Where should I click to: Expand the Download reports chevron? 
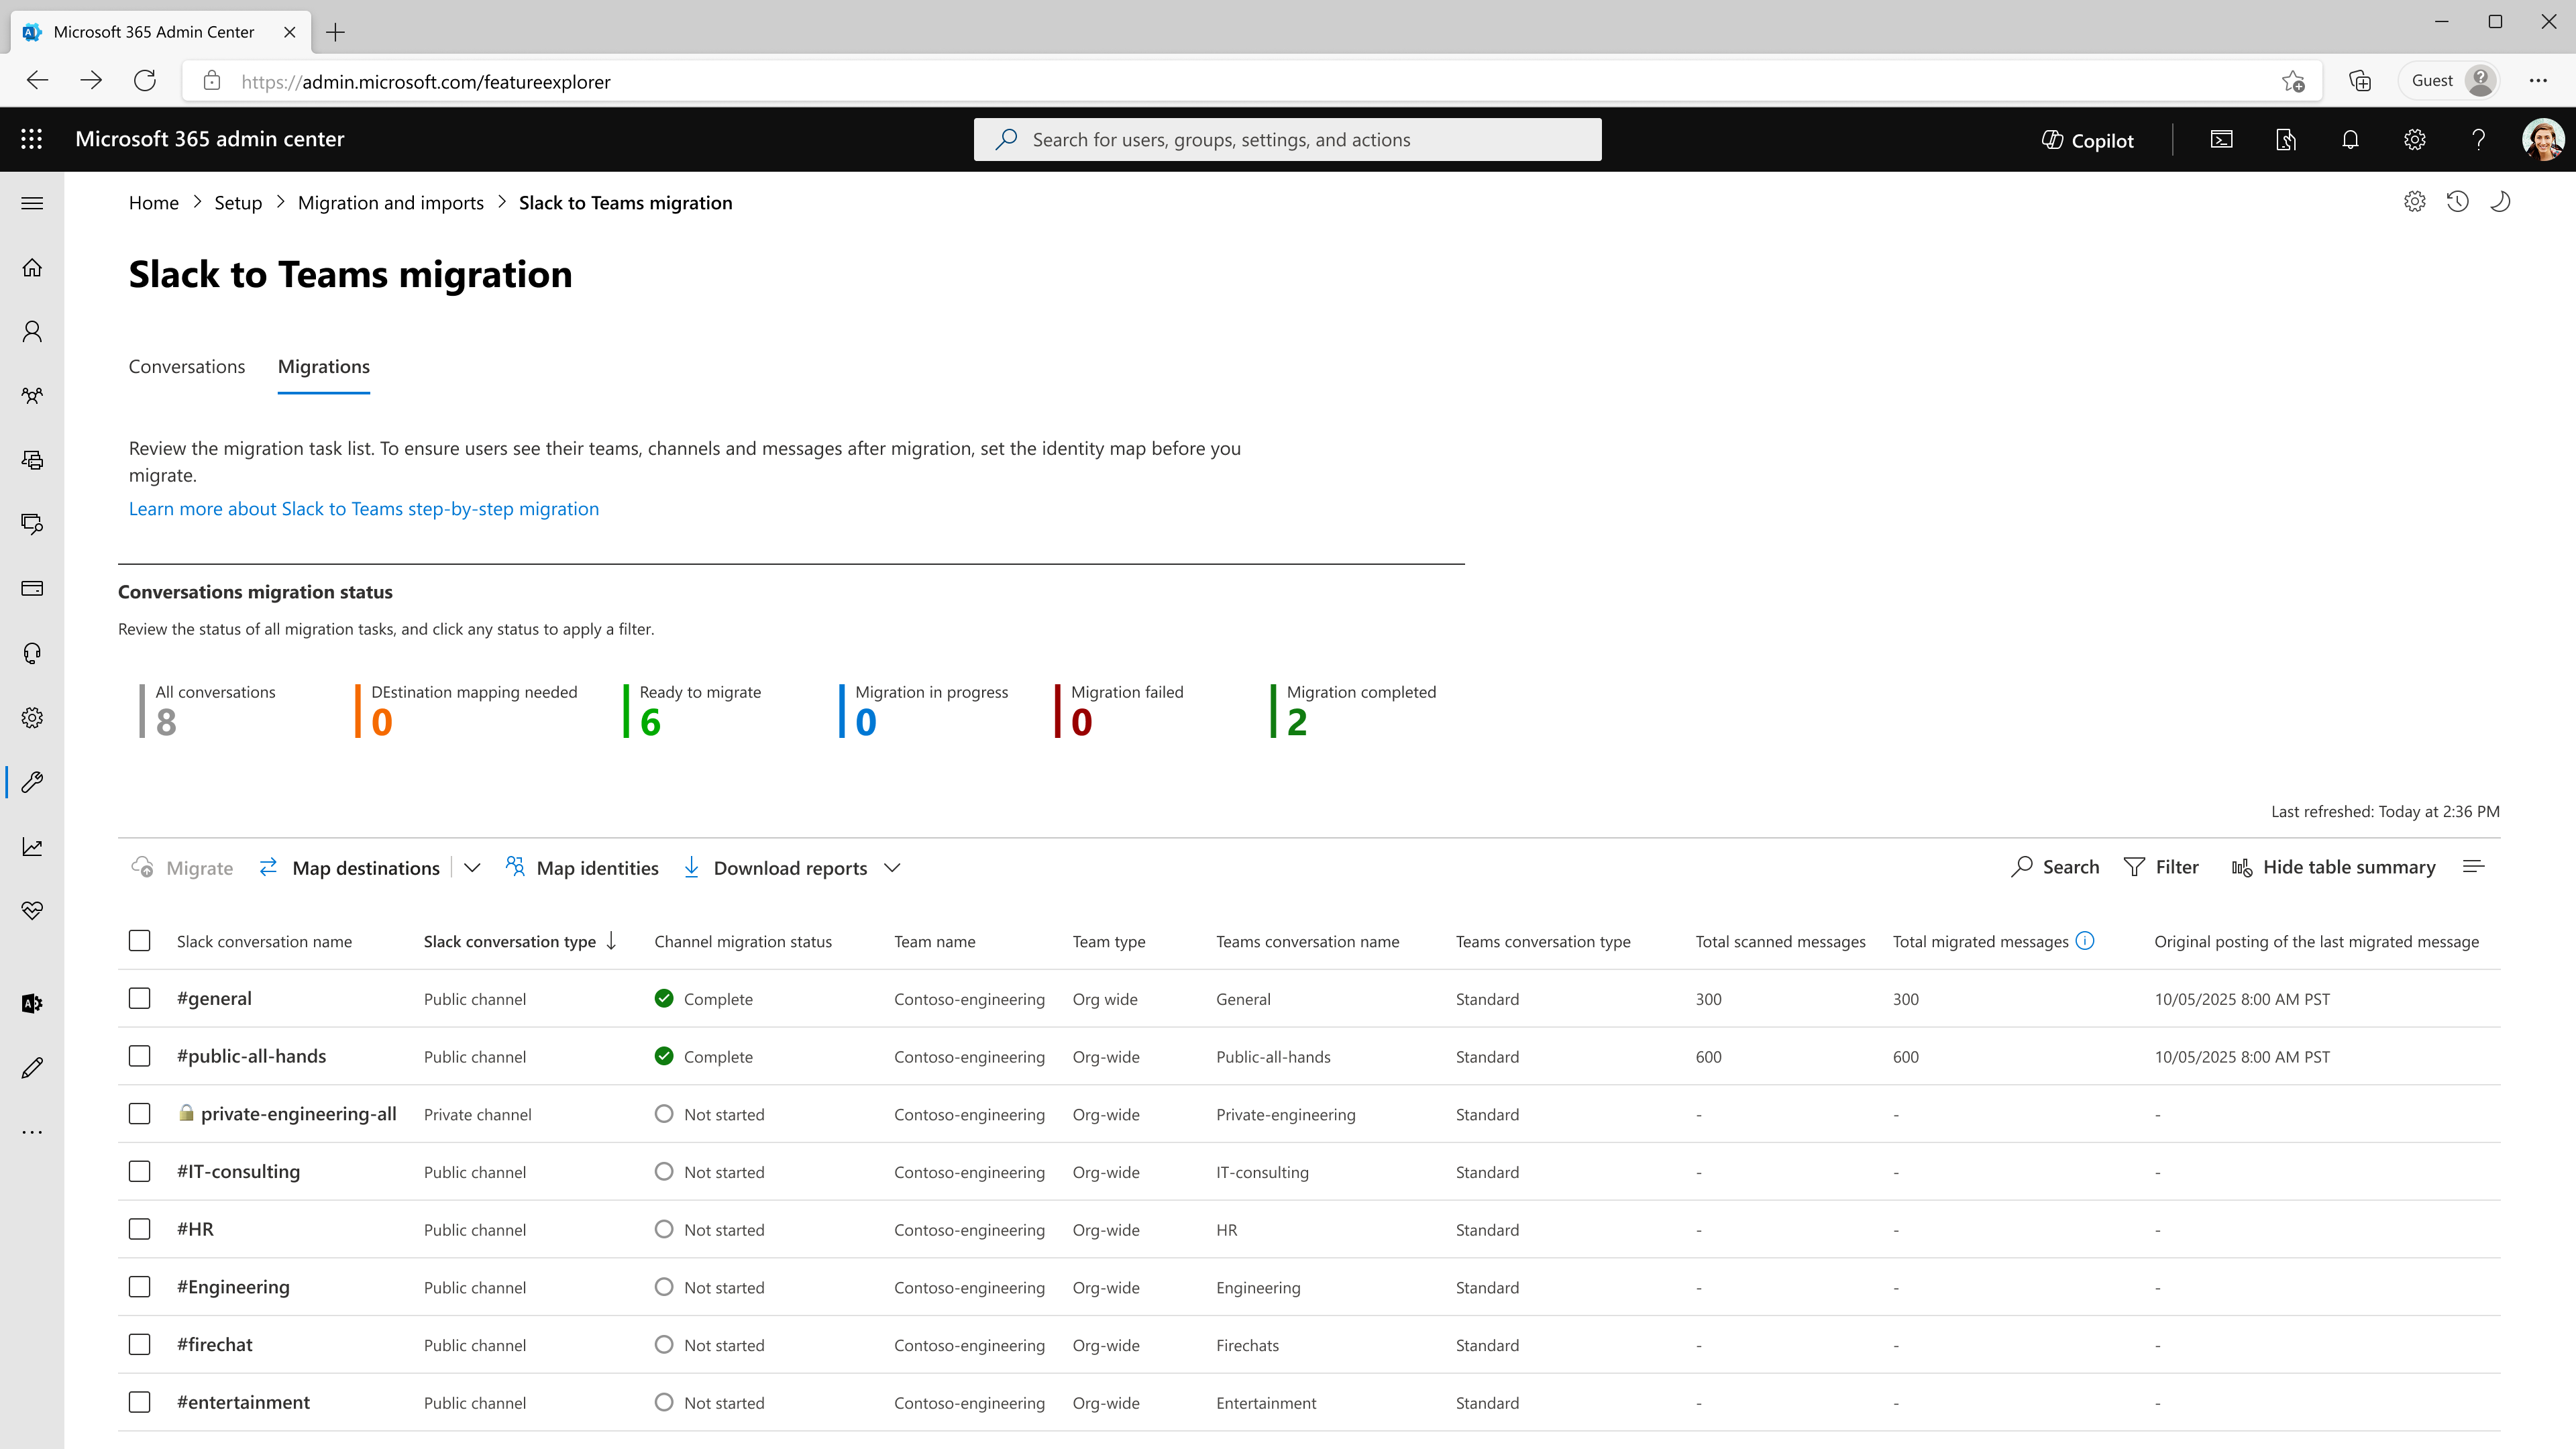point(892,868)
